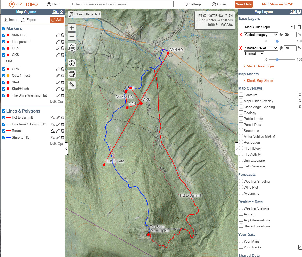Uncheck the OCS marker visibility
302x257 pixels.
pyautogui.click(x=4, y=48)
